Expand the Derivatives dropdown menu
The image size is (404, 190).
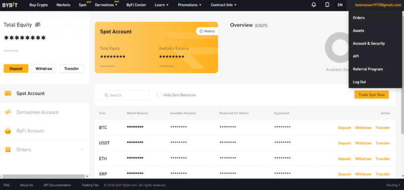[106, 5]
